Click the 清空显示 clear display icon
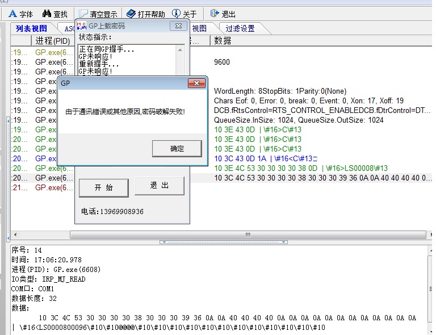436x335 pixels. coord(82,14)
